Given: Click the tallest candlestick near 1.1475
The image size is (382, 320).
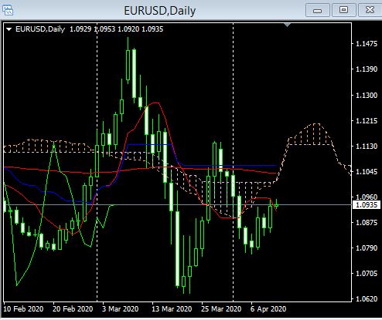Looking at the screenshot, I should 128,61.
